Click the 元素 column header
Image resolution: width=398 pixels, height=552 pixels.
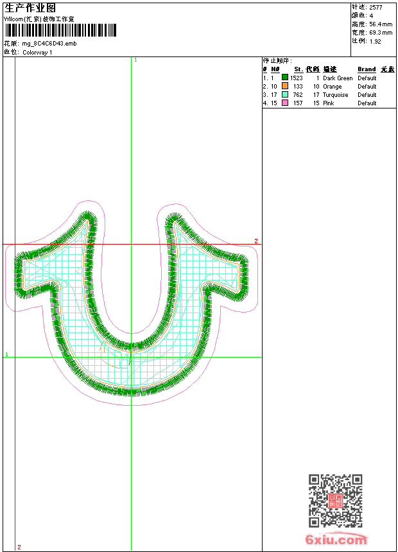[x=388, y=69]
